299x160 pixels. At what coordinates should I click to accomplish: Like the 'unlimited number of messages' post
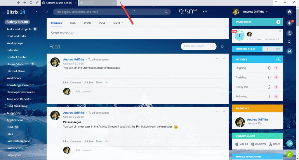(65, 82)
